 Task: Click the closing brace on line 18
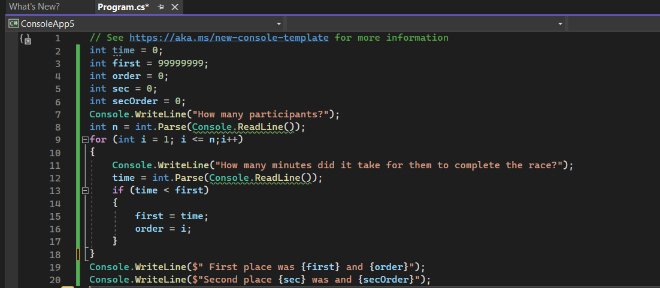pos(92,254)
